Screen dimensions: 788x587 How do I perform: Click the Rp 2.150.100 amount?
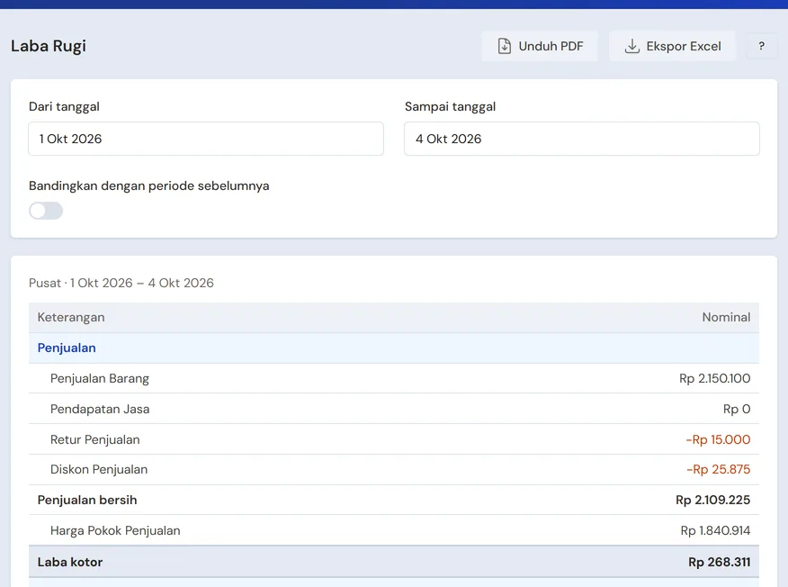click(x=714, y=378)
